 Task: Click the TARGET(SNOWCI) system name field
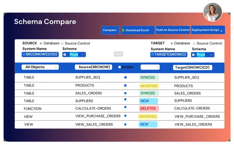pyautogui.click(x=169, y=54)
